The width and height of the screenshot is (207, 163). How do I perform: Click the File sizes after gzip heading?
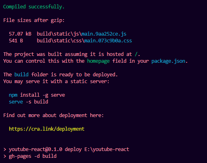[x=34, y=20]
